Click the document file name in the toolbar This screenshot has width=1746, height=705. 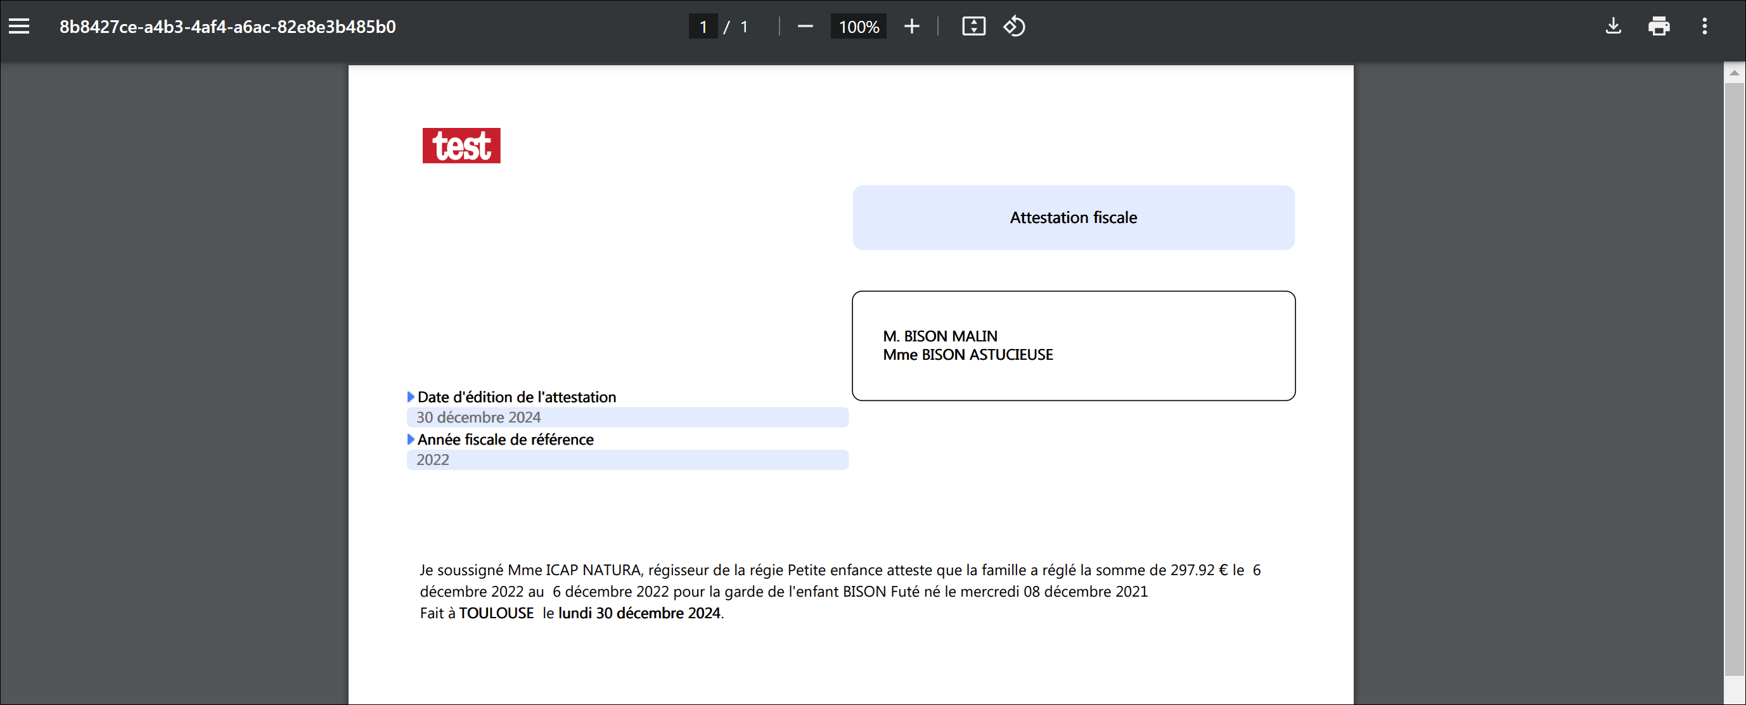[227, 27]
